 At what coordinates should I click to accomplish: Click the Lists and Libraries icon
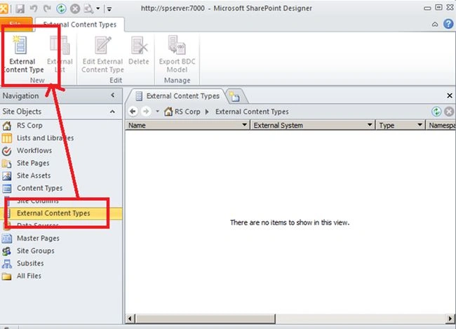pos(7,138)
